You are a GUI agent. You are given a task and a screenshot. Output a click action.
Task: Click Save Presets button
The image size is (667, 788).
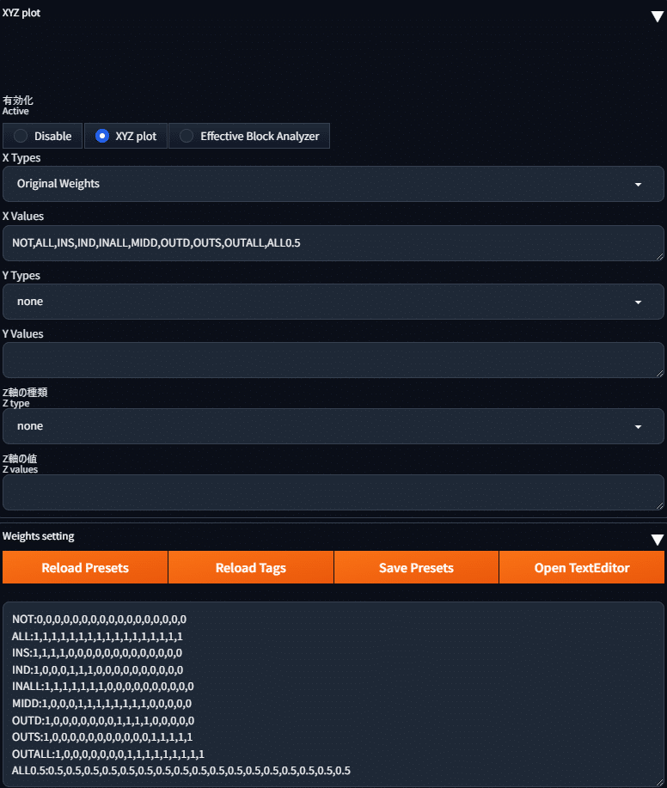[416, 567]
